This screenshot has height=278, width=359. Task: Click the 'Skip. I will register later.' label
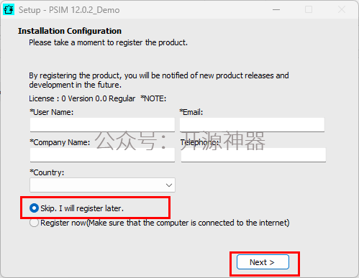click(82, 208)
